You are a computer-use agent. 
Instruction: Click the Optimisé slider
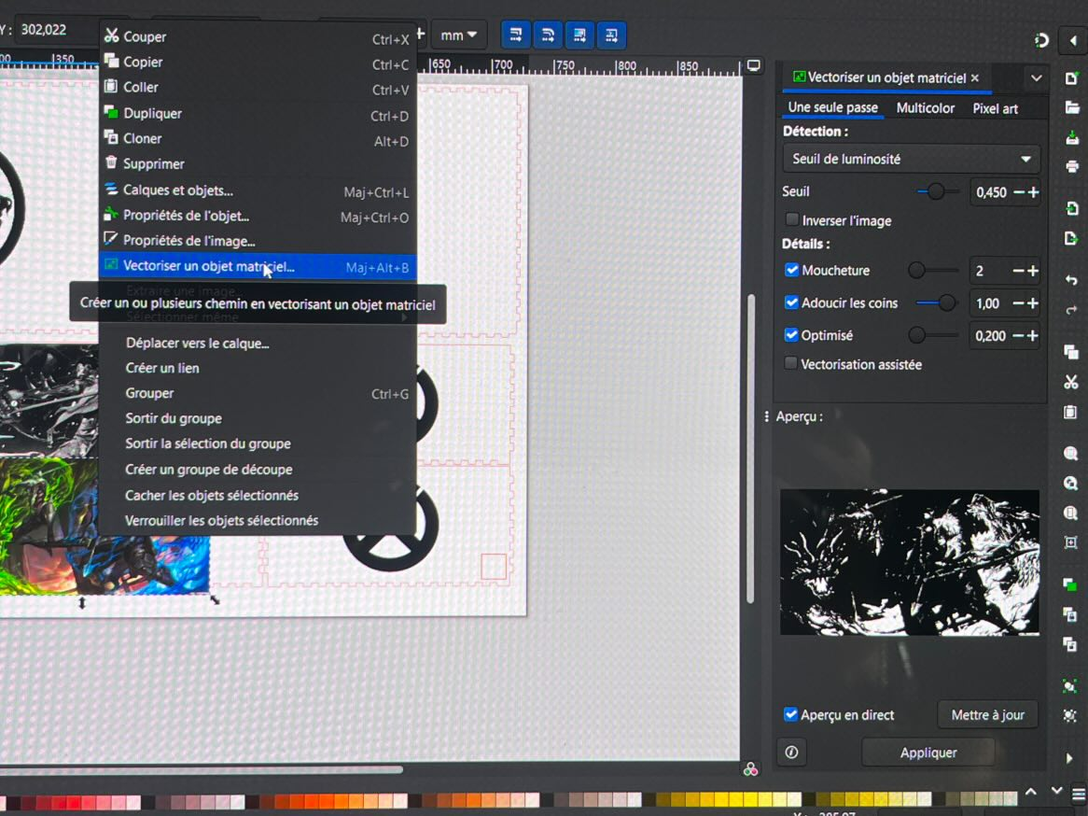pos(934,335)
